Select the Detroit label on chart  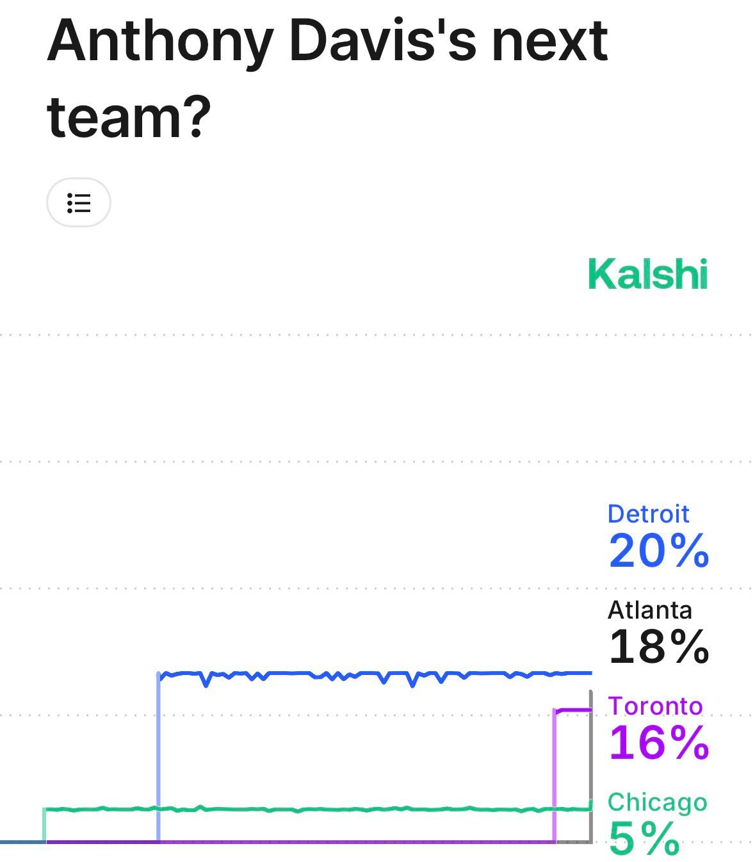pyautogui.click(x=648, y=514)
